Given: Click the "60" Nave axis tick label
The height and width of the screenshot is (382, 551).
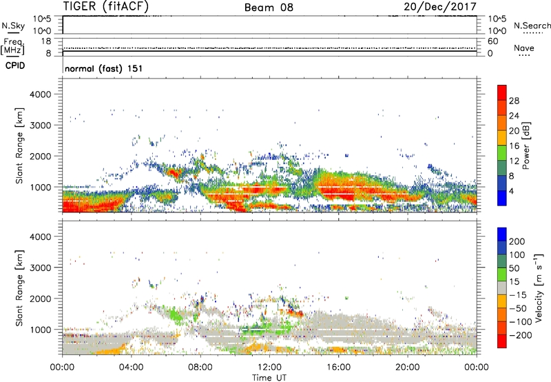Looking at the screenshot, I should (x=492, y=41).
